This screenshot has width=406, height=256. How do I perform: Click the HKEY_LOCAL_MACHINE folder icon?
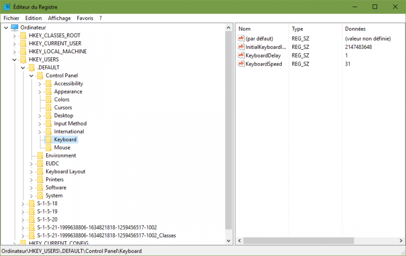point(23,52)
